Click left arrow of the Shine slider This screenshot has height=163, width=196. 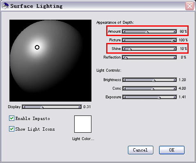point(124,49)
